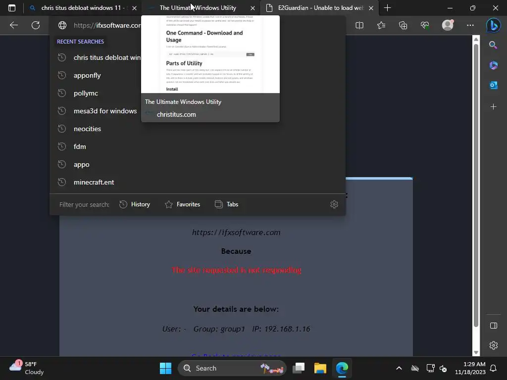507x380 pixels.
Task: Reload the page with refresh icon
Action: pyautogui.click(x=36, y=25)
